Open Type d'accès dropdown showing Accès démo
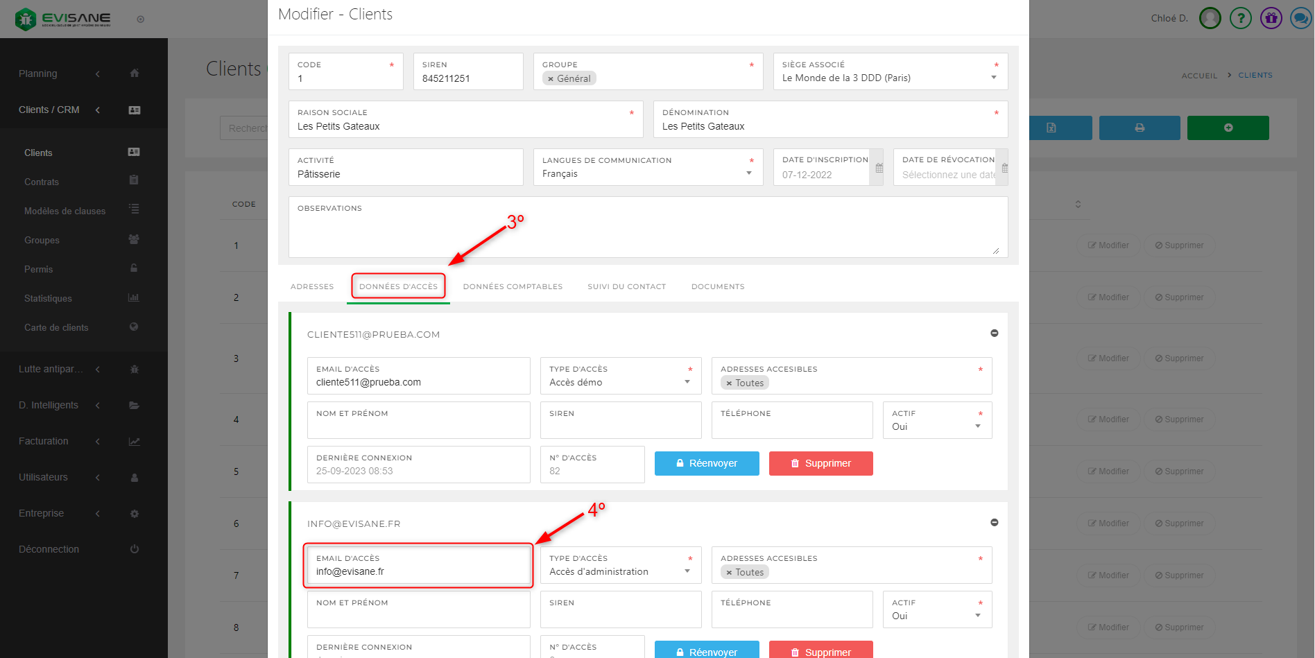The height and width of the screenshot is (658, 1315). tap(687, 382)
